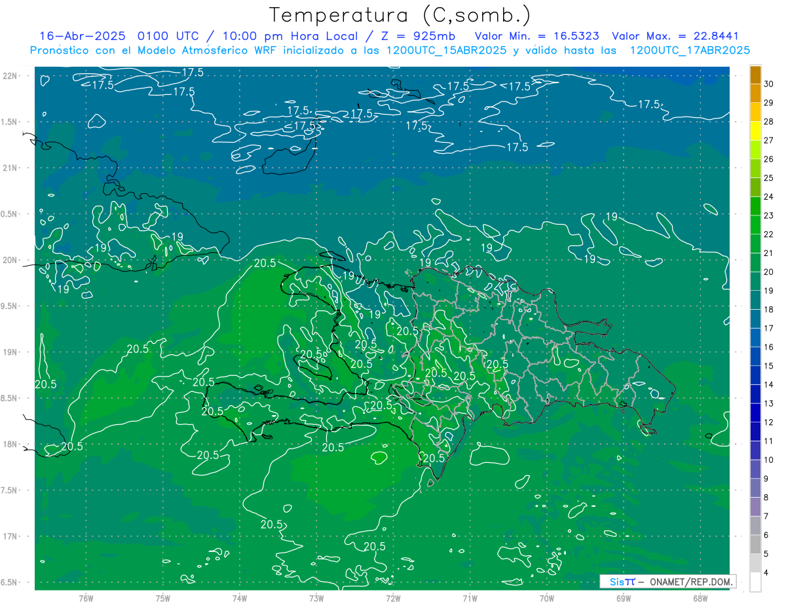786x607 pixels.
Task: Click the '76W' longitude axis label
Action: coord(86,598)
